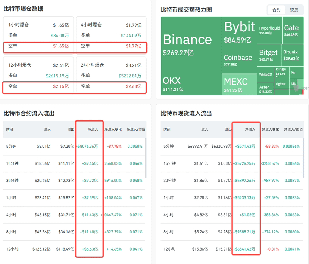
Task: Click contract outflow $34.16亿
Action: coord(66,232)
